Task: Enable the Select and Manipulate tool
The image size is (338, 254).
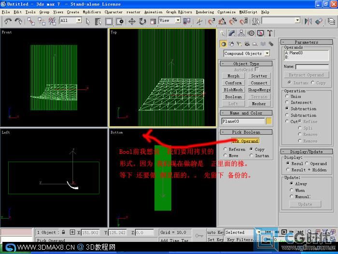Action: tap(199, 21)
